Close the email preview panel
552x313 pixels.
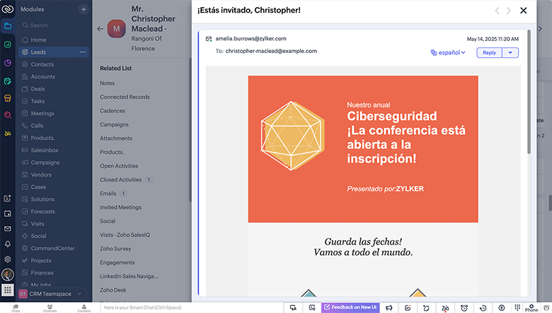[x=524, y=11]
